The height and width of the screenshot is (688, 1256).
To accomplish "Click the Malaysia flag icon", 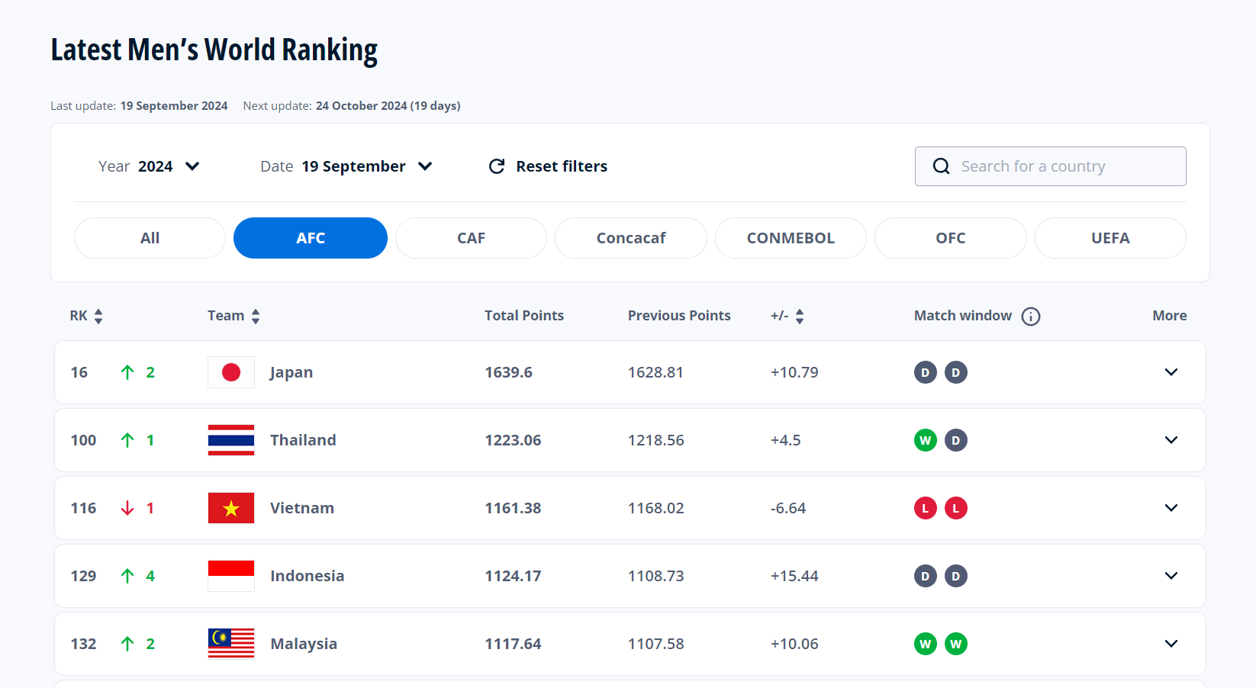I will point(230,644).
